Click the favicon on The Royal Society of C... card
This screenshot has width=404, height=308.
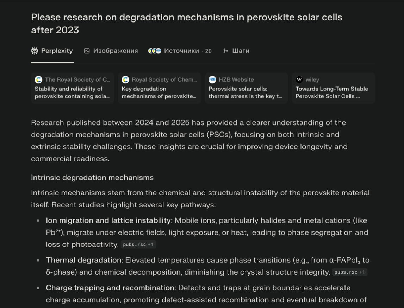(38, 80)
